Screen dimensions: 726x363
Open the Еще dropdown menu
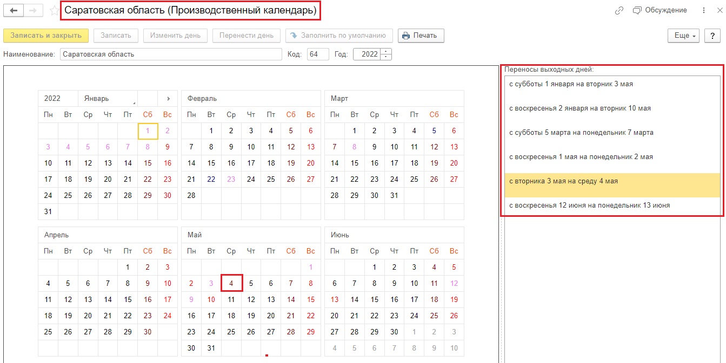(x=684, y=36)
